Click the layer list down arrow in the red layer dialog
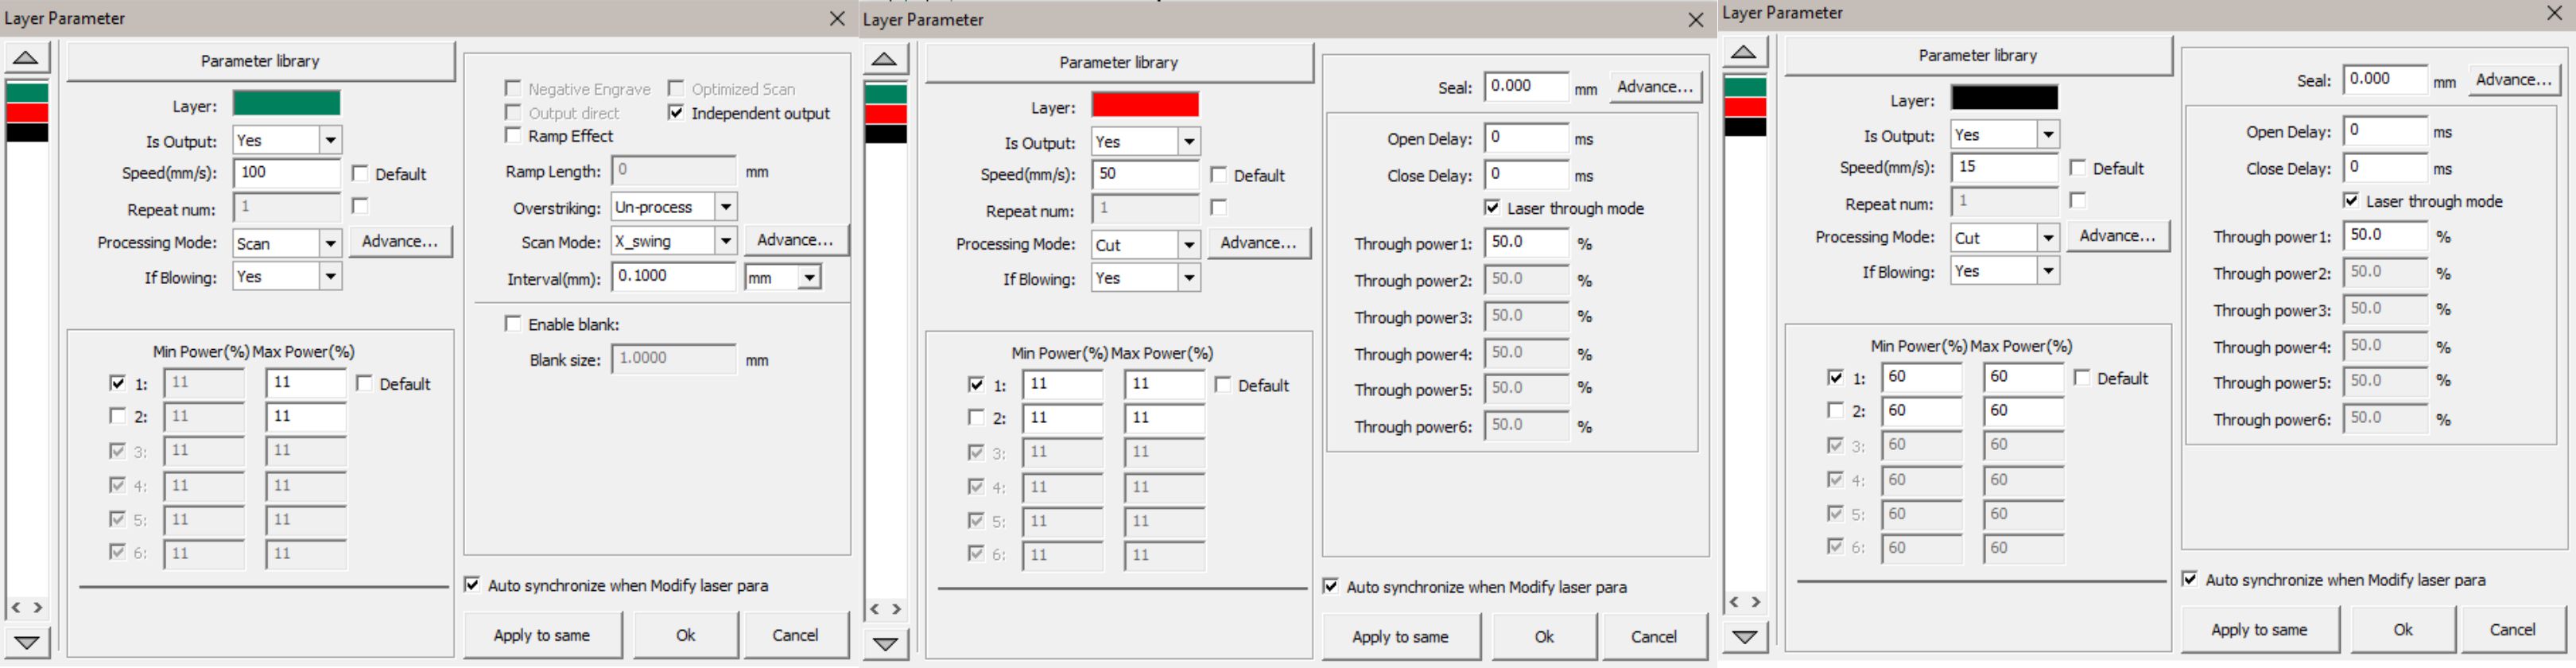This screenshot has width=2576, height=668. [x=884, y=643]
